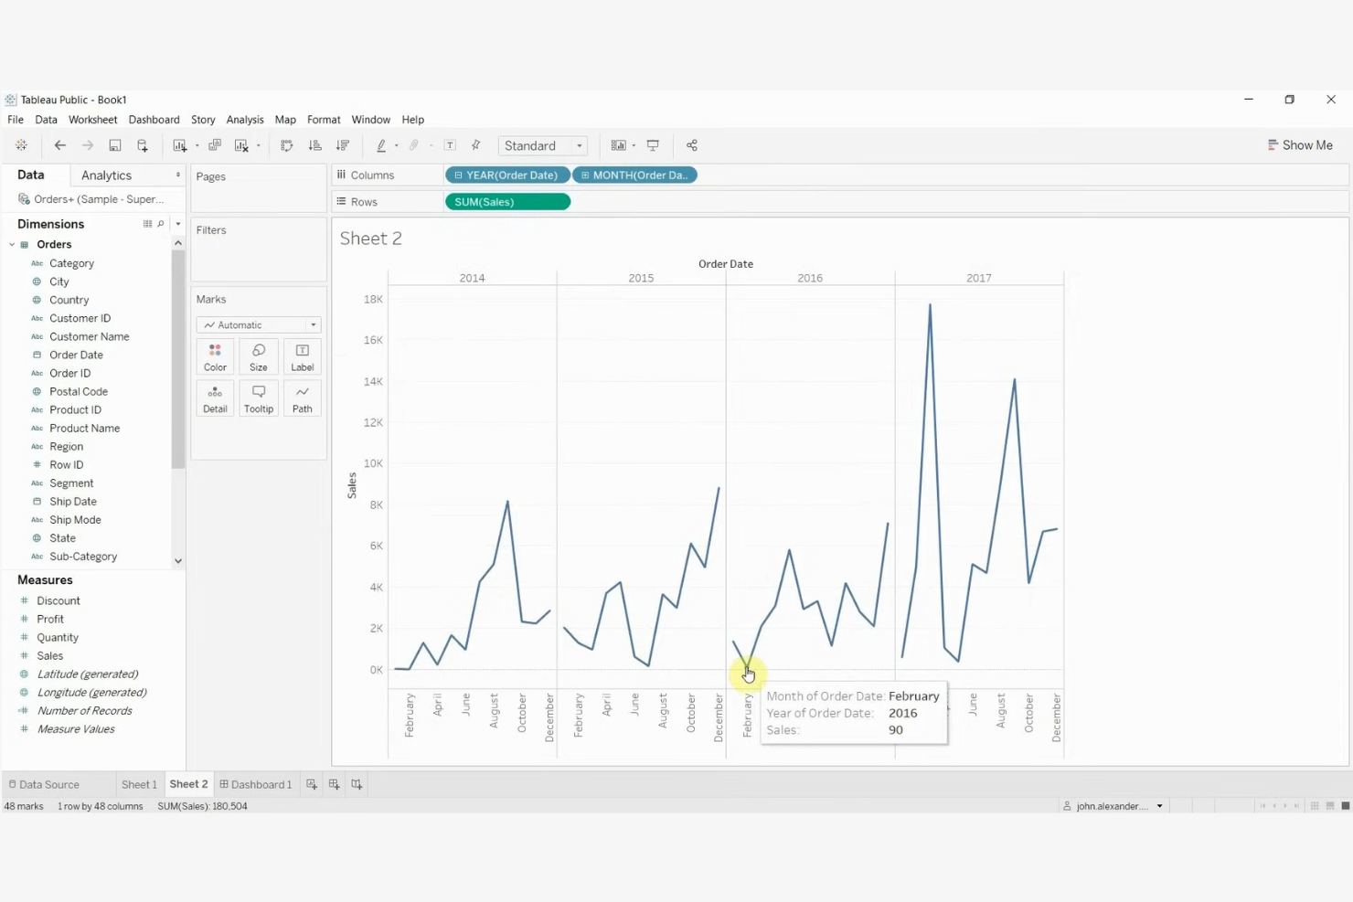Click the Tooltip icon on the Marks card
This screenshot has width=1353, height=902.
(x=258, y=398)
